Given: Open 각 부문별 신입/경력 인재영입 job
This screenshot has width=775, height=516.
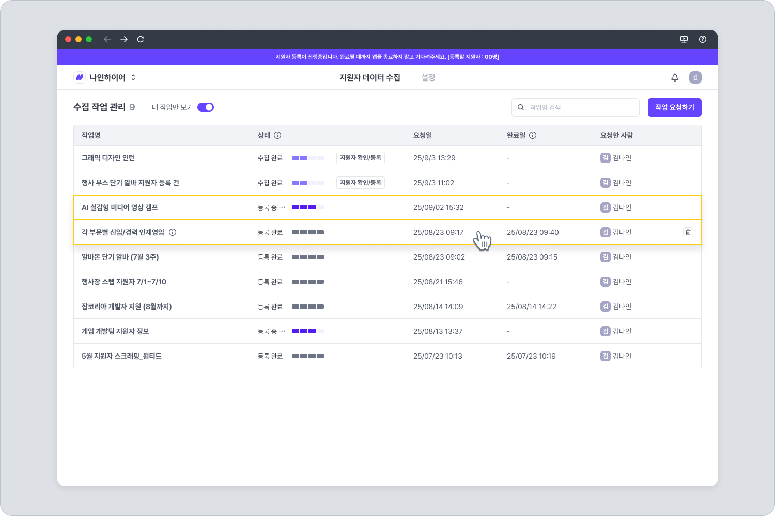Looking at the screenshot, I should tap(123, 232).
